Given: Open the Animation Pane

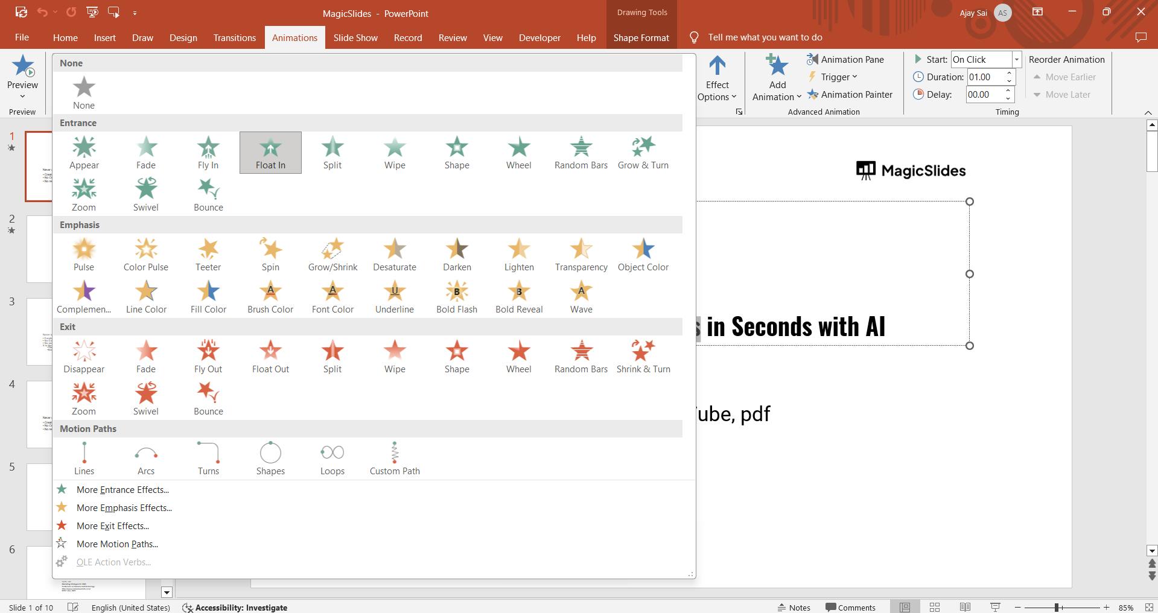Looking at the screenshot, I should 845,59.
